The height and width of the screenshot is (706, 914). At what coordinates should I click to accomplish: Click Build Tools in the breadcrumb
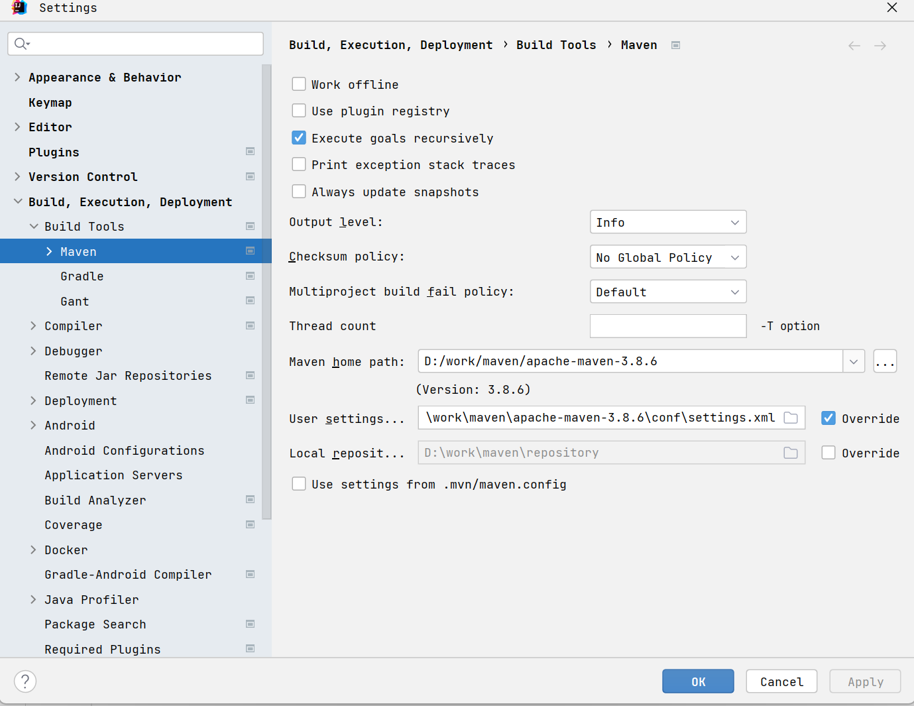pyautogui.click(x=556, y=44)
